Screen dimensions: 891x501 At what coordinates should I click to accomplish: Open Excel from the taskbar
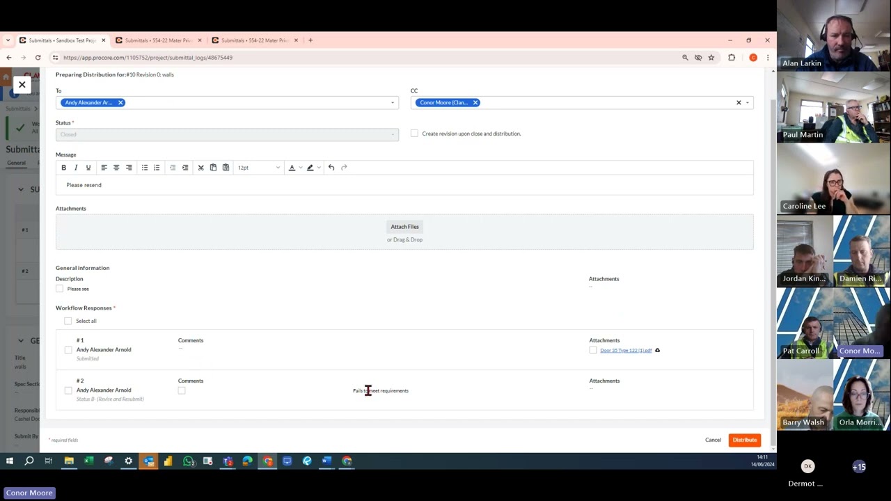88,461
